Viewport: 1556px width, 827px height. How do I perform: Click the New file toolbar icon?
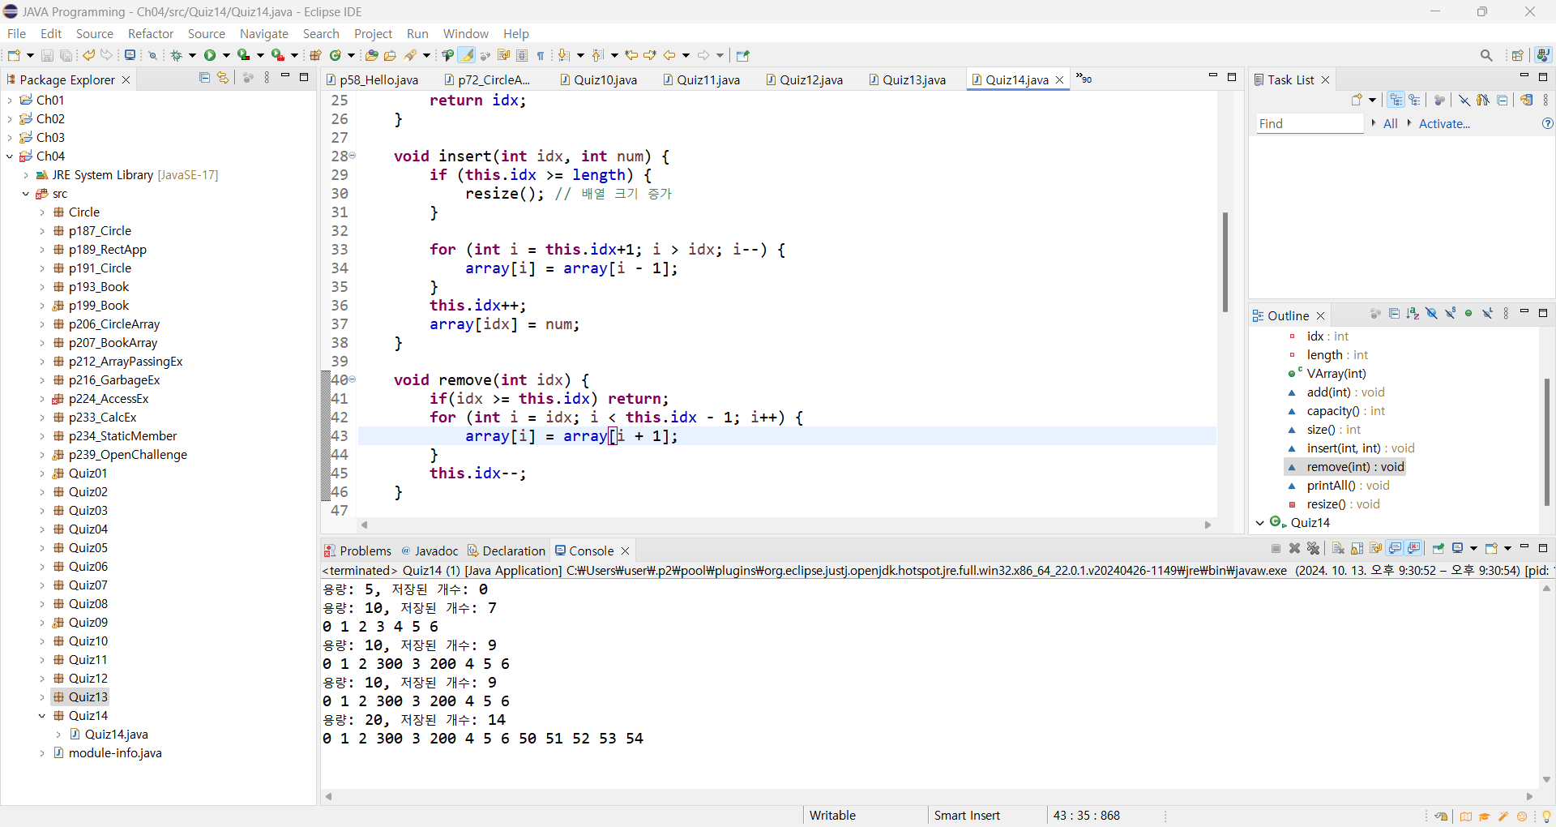coord(14,55)
